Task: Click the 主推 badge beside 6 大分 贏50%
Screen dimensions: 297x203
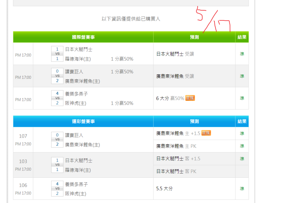Action: pyautogui.click(x=190, y=98)
